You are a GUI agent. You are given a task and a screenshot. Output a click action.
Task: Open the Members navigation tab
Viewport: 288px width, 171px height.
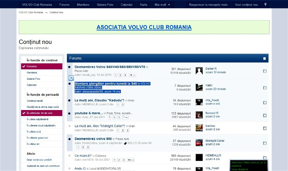(x=83, y=5)
